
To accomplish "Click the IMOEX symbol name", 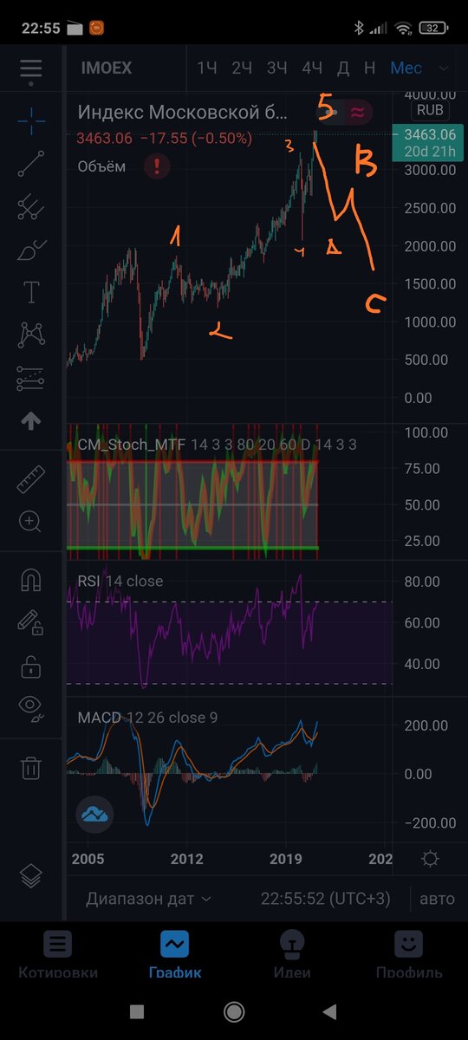I will (x=106, y=68).
